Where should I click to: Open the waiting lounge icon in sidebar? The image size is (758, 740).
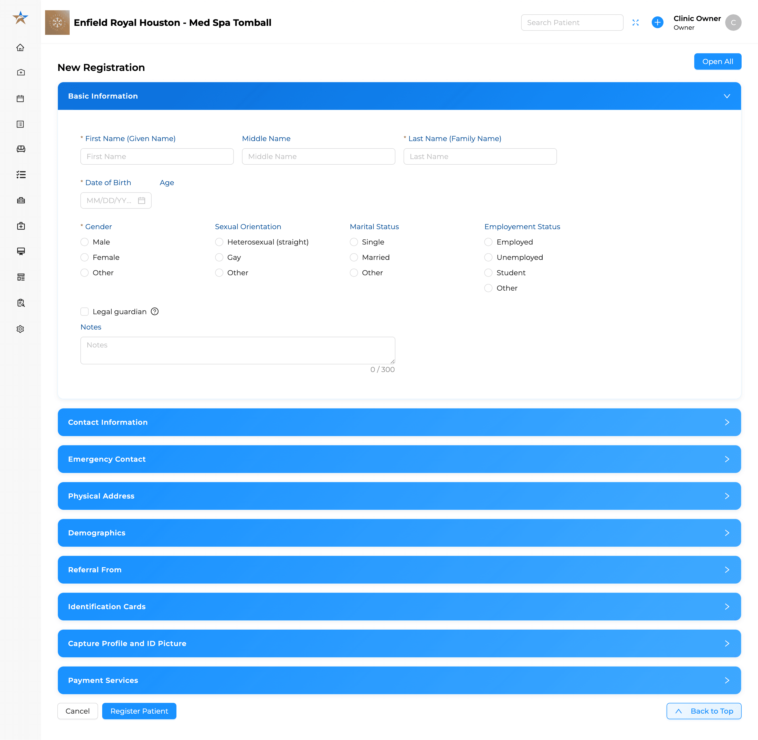coord(20,149)
